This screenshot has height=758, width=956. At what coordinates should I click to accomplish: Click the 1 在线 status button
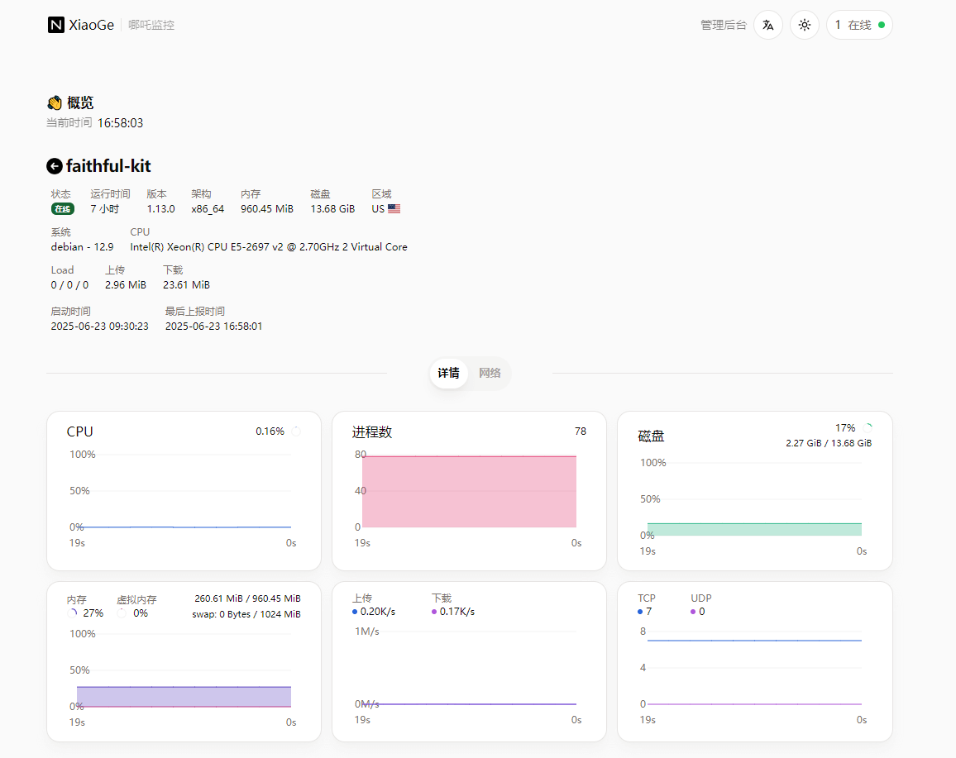click(858, 25)
